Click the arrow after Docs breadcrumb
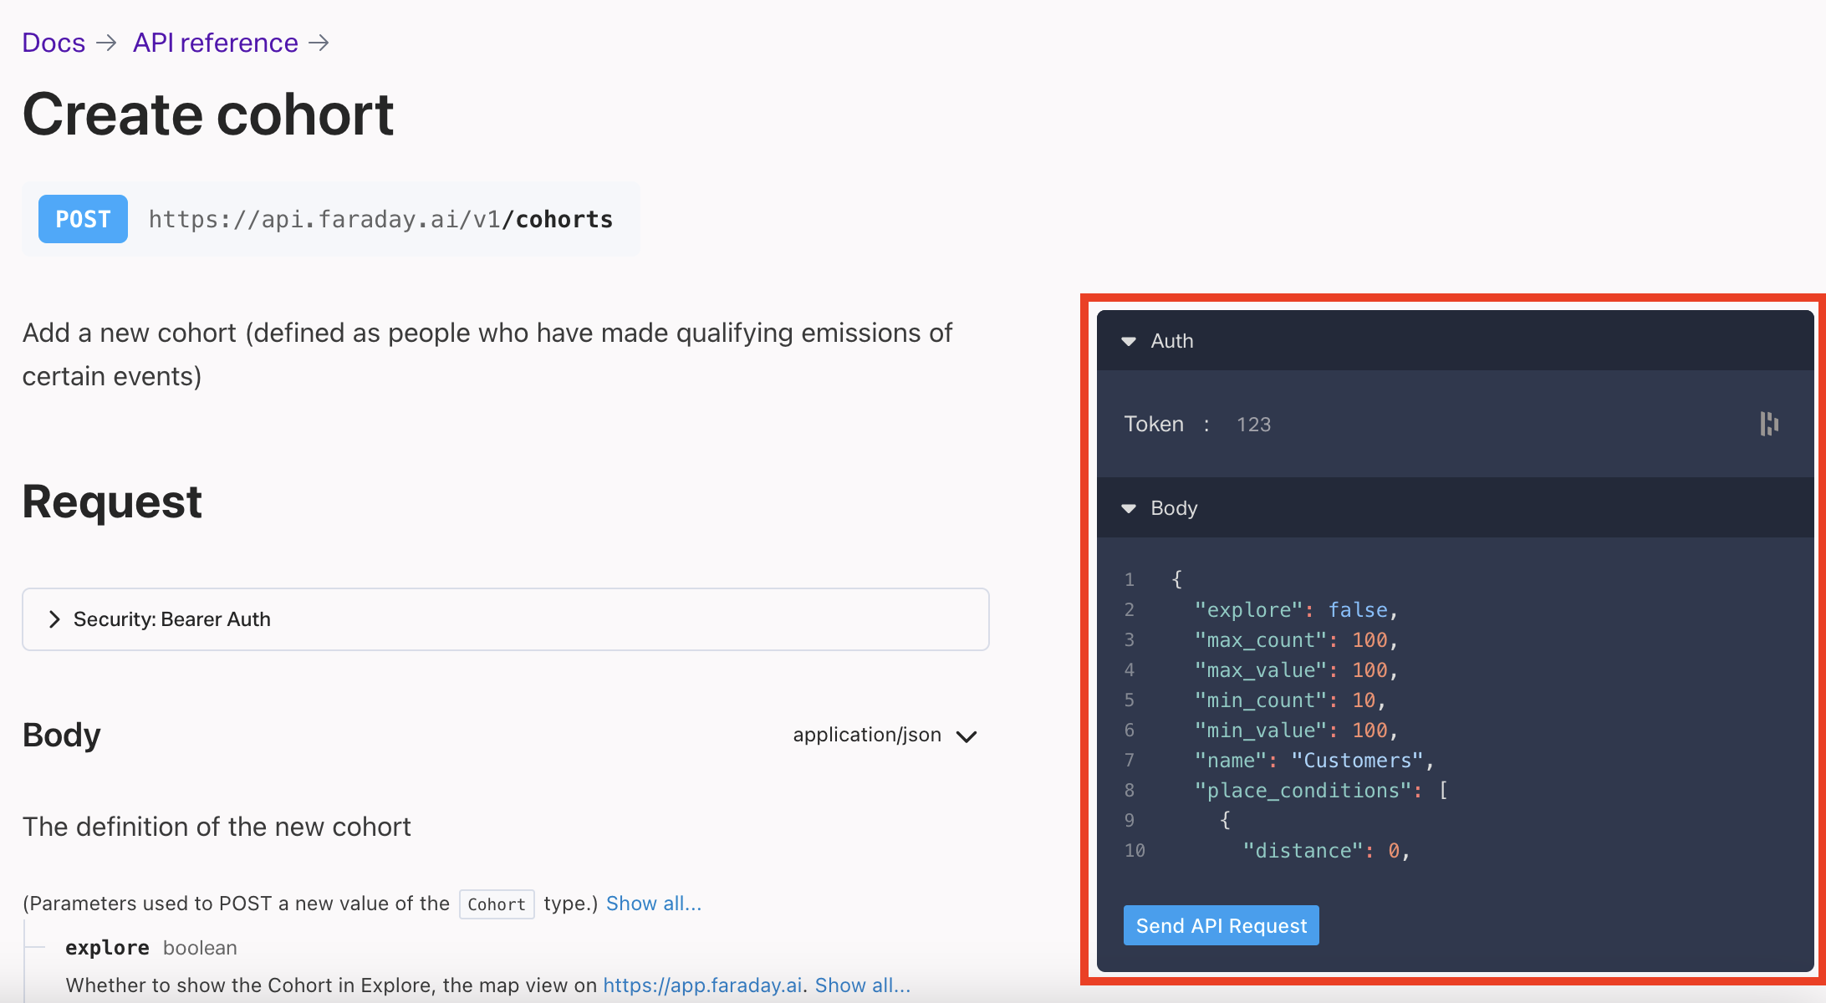Screen dimensions: 1826x1003 coord(106,43)
